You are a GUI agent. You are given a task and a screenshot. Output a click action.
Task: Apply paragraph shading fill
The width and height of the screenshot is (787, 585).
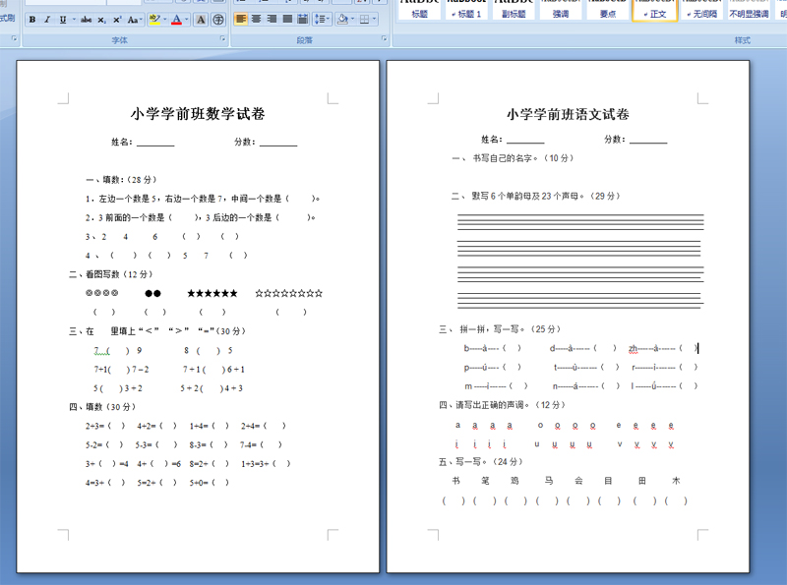[342, 19]
